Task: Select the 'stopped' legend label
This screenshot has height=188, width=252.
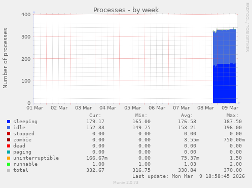Action: point(24,134)
